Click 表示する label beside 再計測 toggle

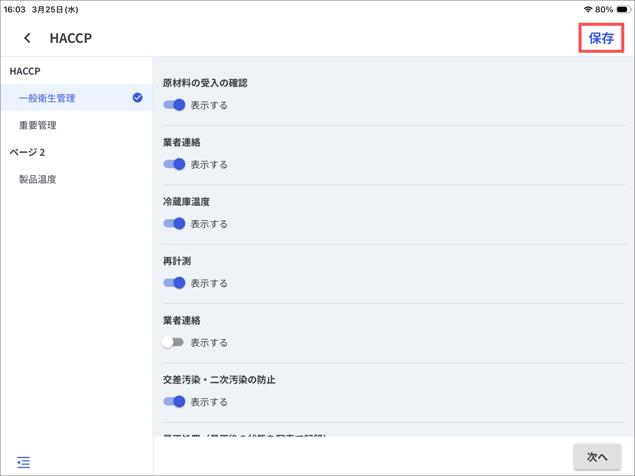(x=209, y=283)
